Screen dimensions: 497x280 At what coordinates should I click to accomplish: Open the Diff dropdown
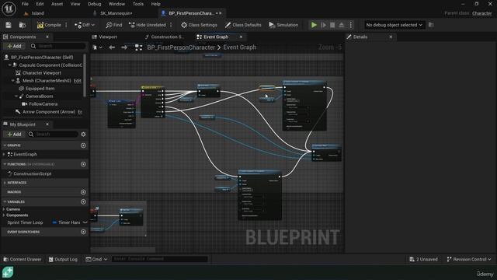(85, 25)
